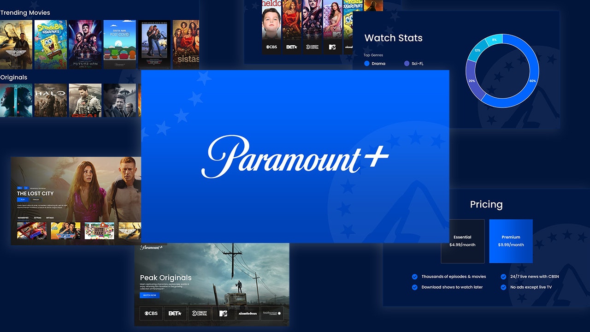
Task: Open the Sistas poster in Trending Movies
Action: 186,45
